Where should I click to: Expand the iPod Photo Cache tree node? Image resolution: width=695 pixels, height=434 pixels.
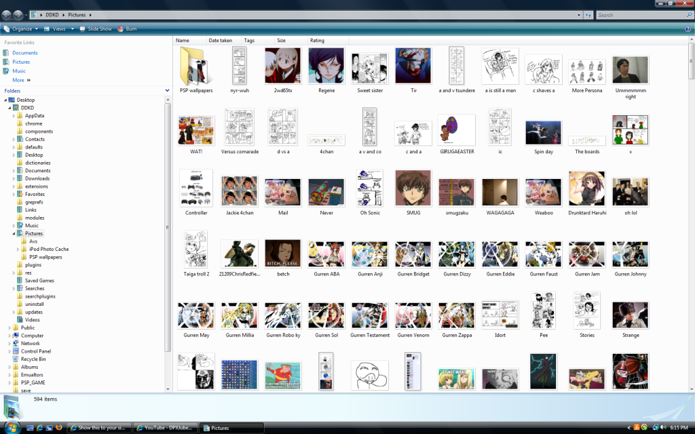[18, 250]
